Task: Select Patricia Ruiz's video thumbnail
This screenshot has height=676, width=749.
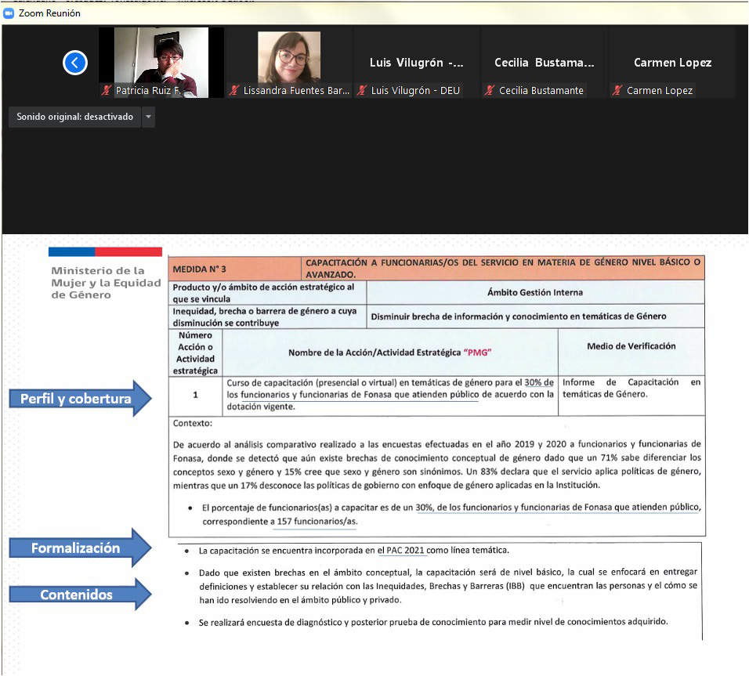Action: pyautogui.click(x=161, y=63)
